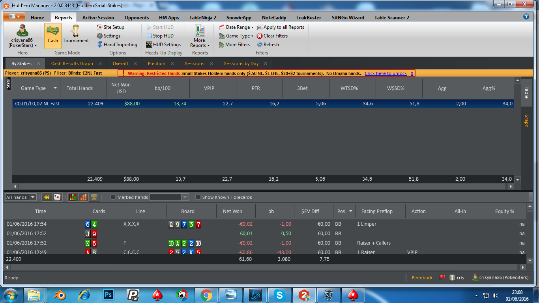Open Sessions by Day report tab
The width and height of the screenshot is (539, 303).
tap(241, 64)
